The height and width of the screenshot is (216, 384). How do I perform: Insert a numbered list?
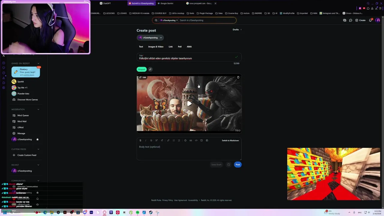pyautogui.click(x=179, y=140)
